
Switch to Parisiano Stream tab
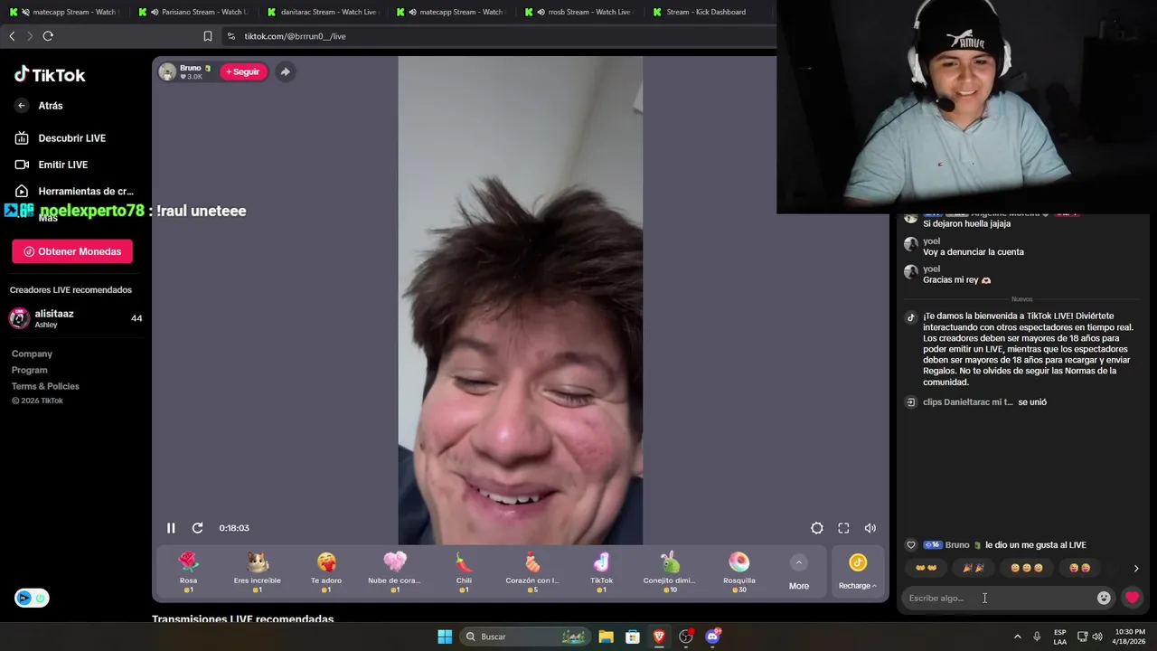point(193,12)
